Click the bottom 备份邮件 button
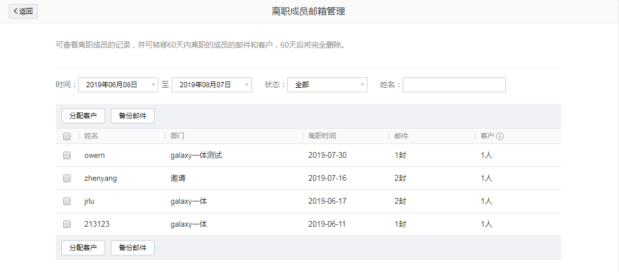This screenshot has height=272, width=619. [132, 248]
